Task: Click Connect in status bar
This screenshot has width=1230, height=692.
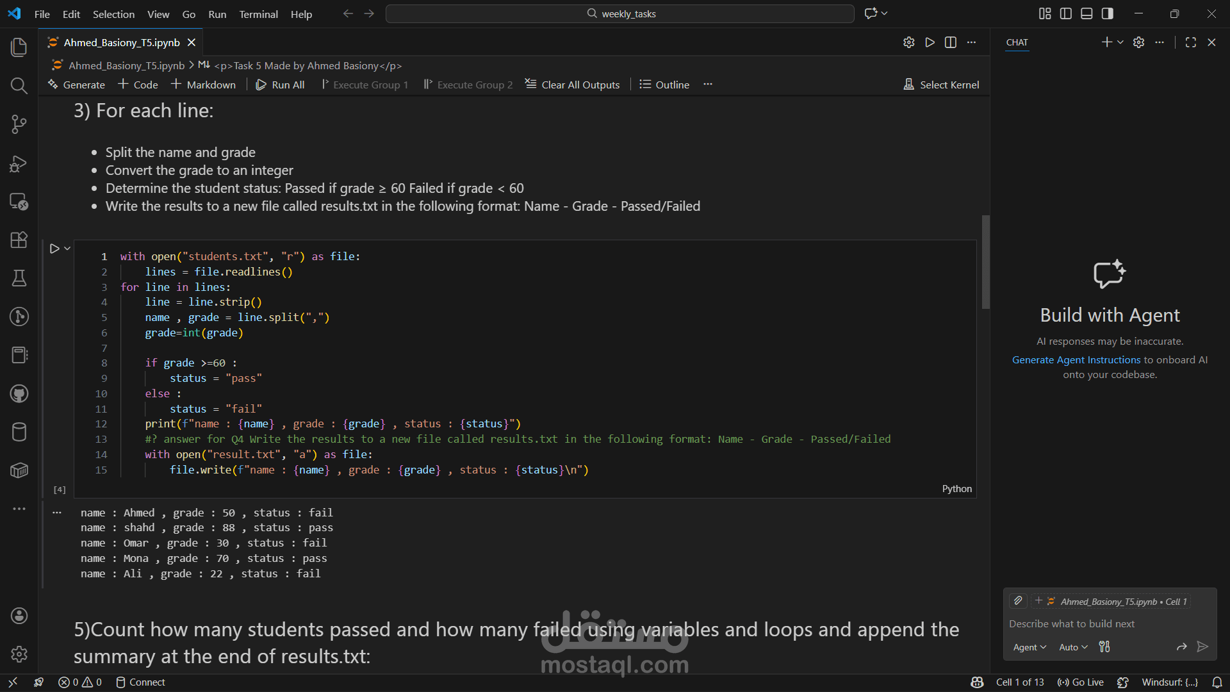Action: (140, 682)
